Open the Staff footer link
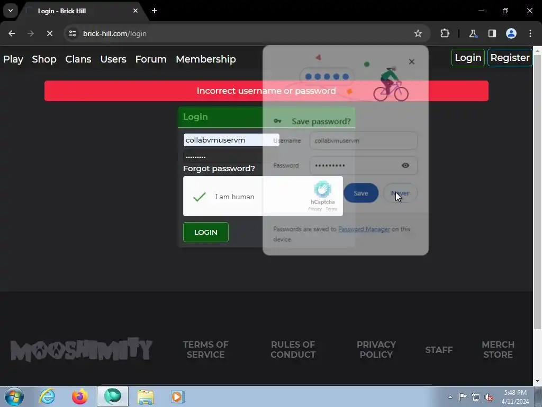This screenshot has height=407, width=542. (x=439, y=350)
